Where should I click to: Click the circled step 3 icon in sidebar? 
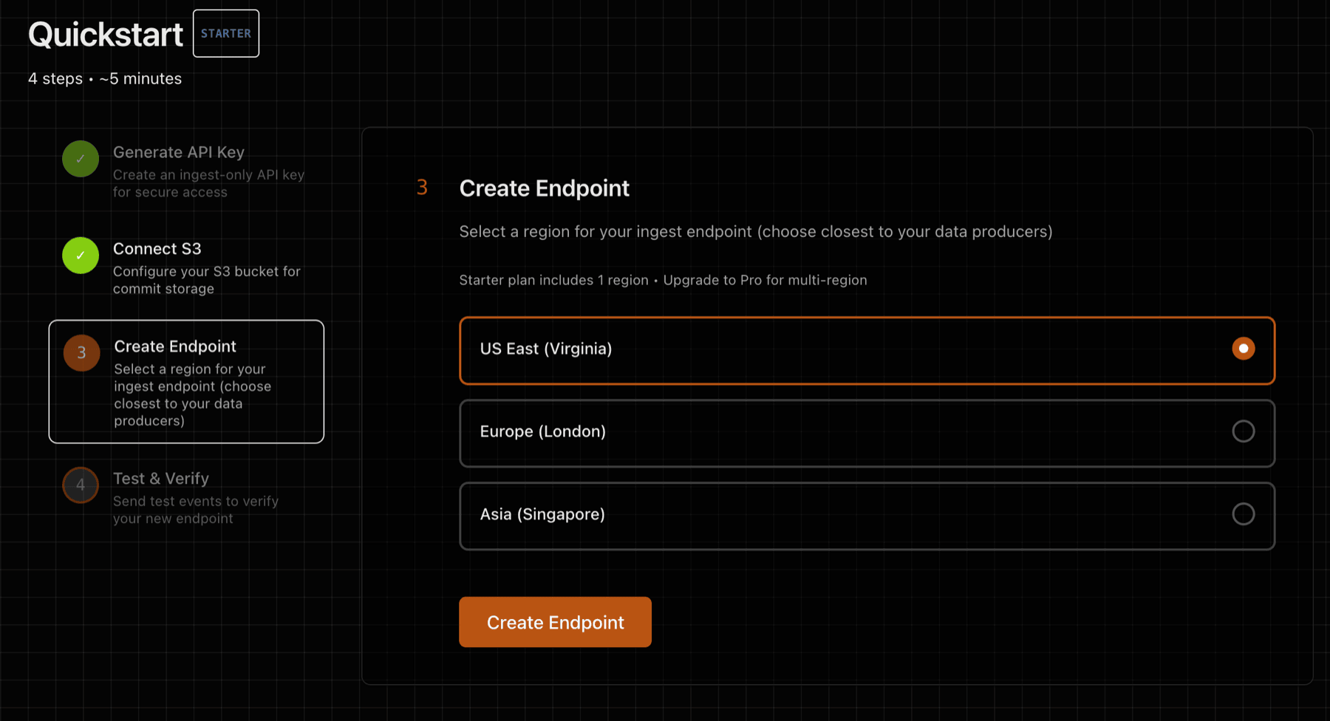tap(81, 353)
